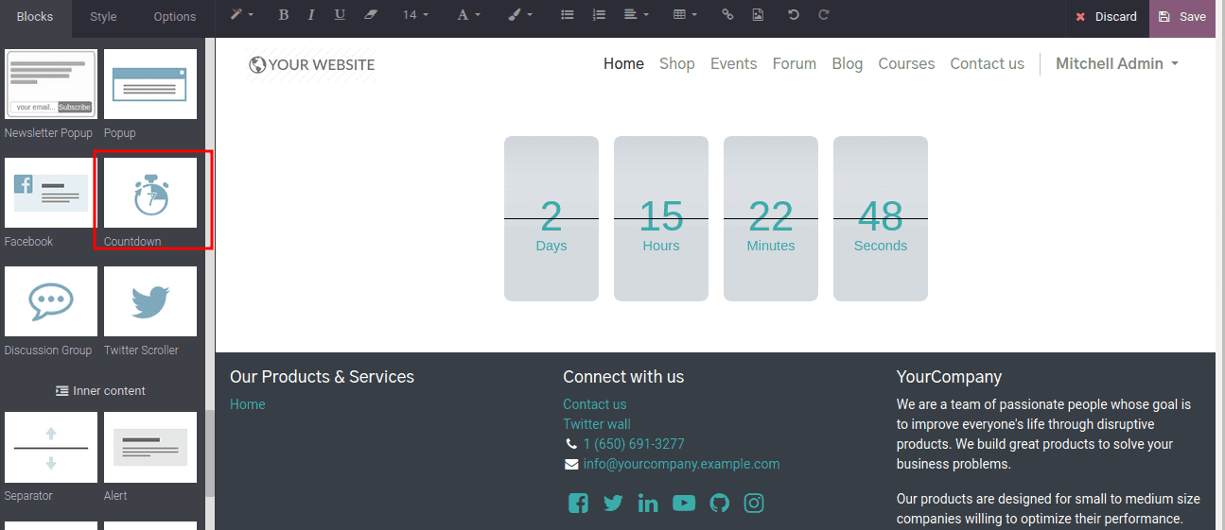
Task: Choose the Alert inner content block
Action: tap(150, 447)
